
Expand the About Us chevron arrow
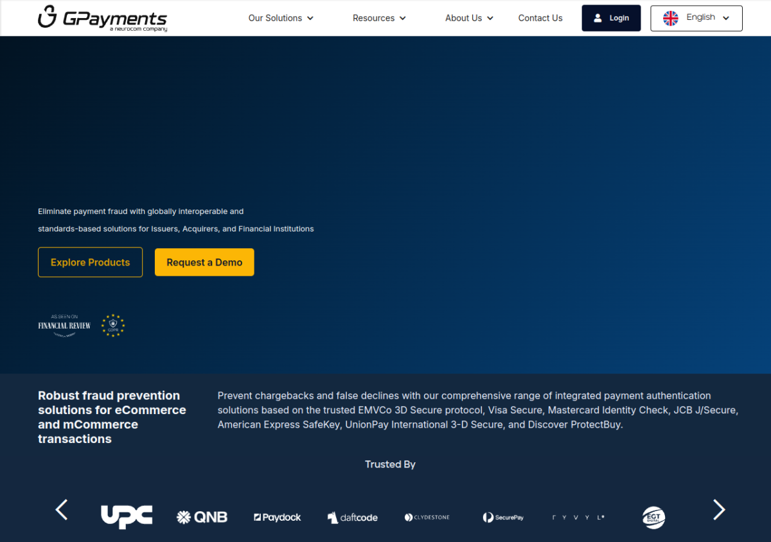[x=490, y=18]
